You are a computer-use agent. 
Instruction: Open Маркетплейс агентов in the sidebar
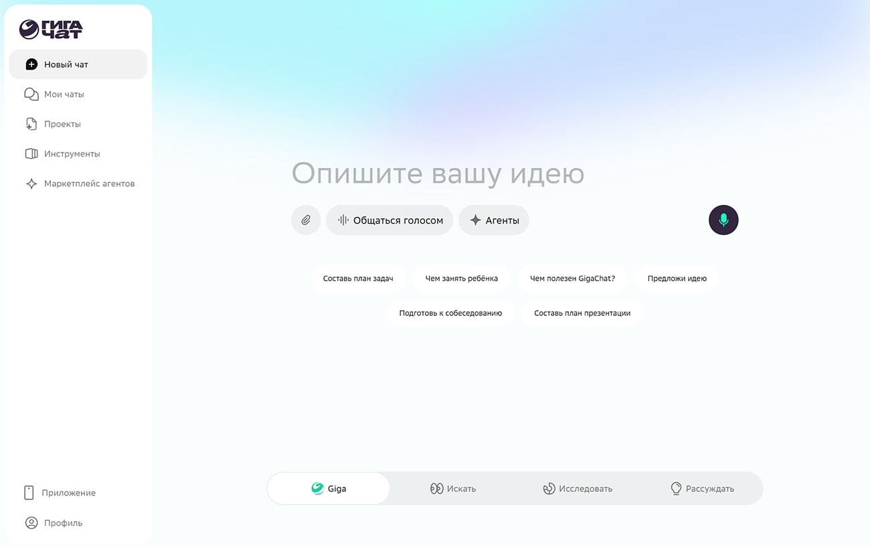(x=80, y=183)
